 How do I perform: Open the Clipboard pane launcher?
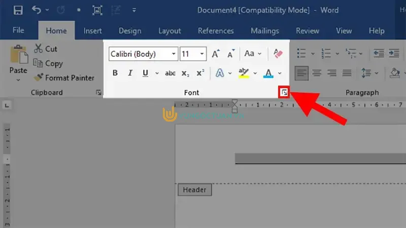98,92
